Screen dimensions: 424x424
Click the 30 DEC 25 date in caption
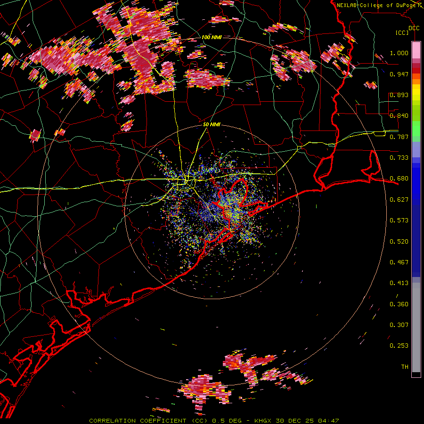[295, 421]
